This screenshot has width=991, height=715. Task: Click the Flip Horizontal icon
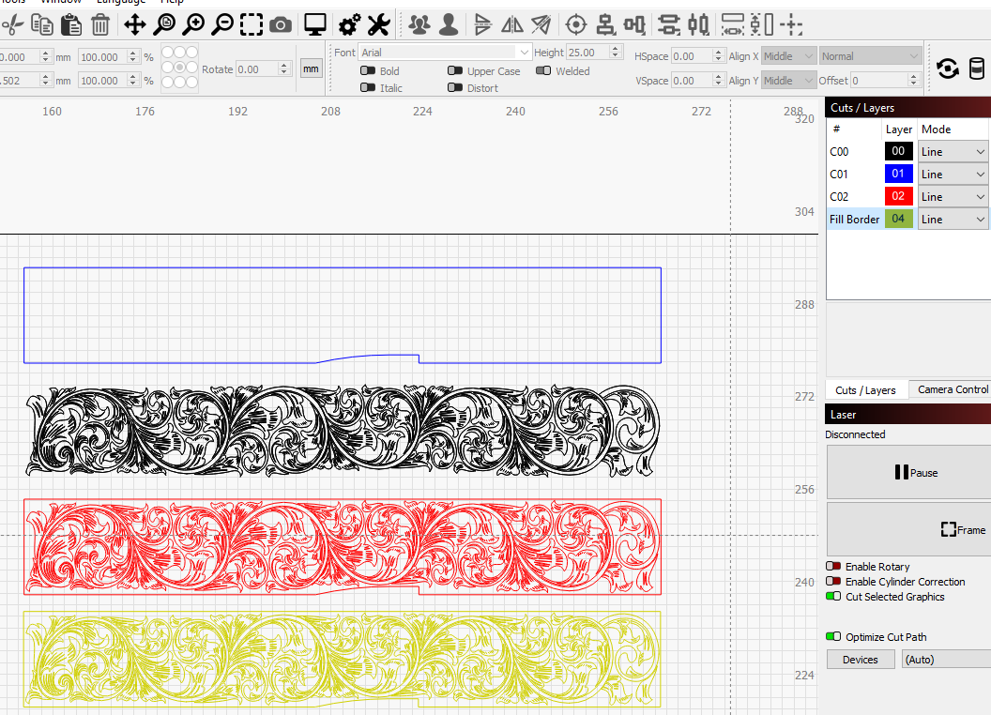(511, 24)
